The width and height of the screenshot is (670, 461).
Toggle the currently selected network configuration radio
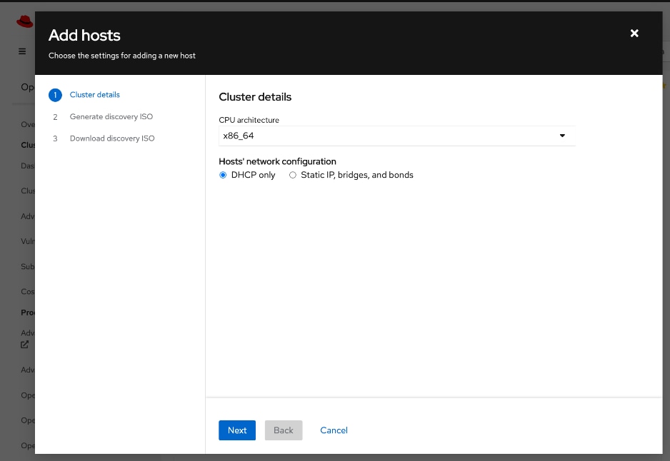pos(222,175)
